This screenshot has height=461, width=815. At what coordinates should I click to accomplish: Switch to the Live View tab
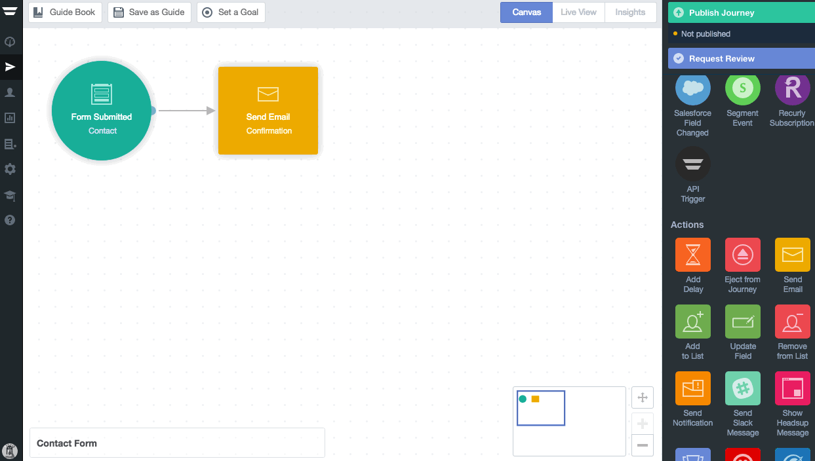pos(578,12)
